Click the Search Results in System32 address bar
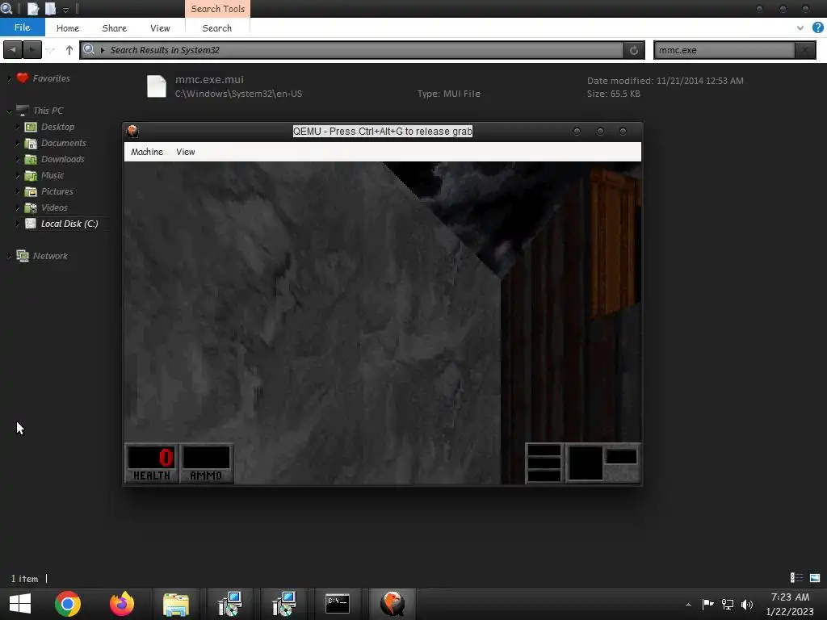Image resolution: width=827 pixels, height=620 pixels. pyautogui.click(x=352, y=50)
